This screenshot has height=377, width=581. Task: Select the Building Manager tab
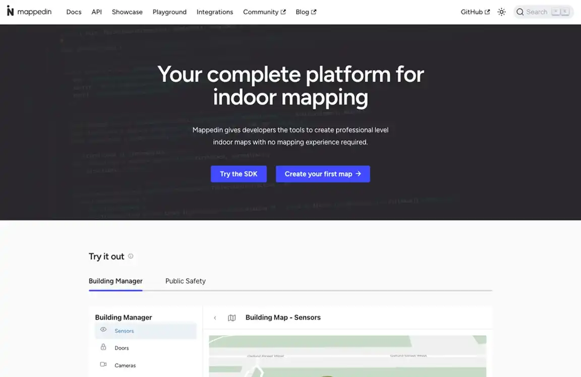pos(115,281)
